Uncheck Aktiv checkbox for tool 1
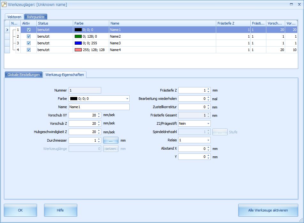Screen dimensions: 304x223 (x=29, y=30)
